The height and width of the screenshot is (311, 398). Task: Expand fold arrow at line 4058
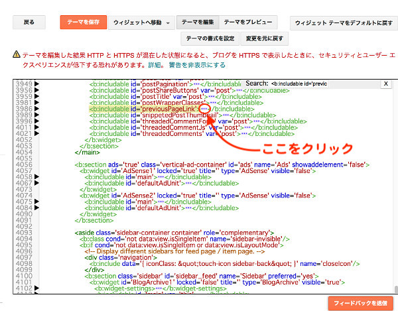pyautogui.click(x=36, y=176)
